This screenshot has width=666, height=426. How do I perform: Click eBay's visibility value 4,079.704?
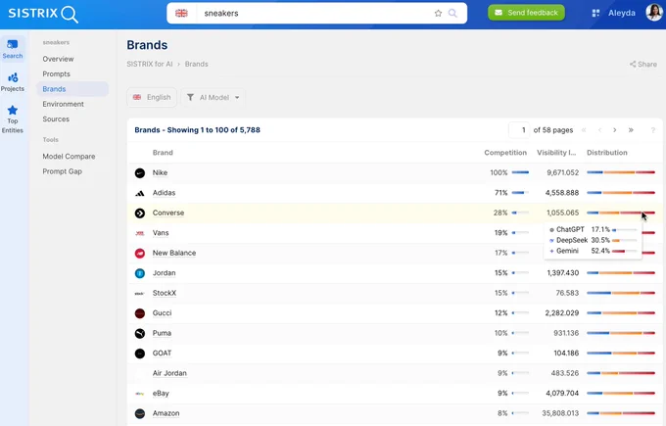click(x=562, y=394)
